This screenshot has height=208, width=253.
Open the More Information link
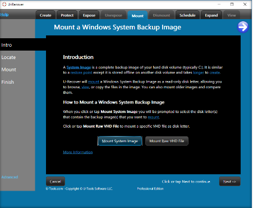click(78, 152)
